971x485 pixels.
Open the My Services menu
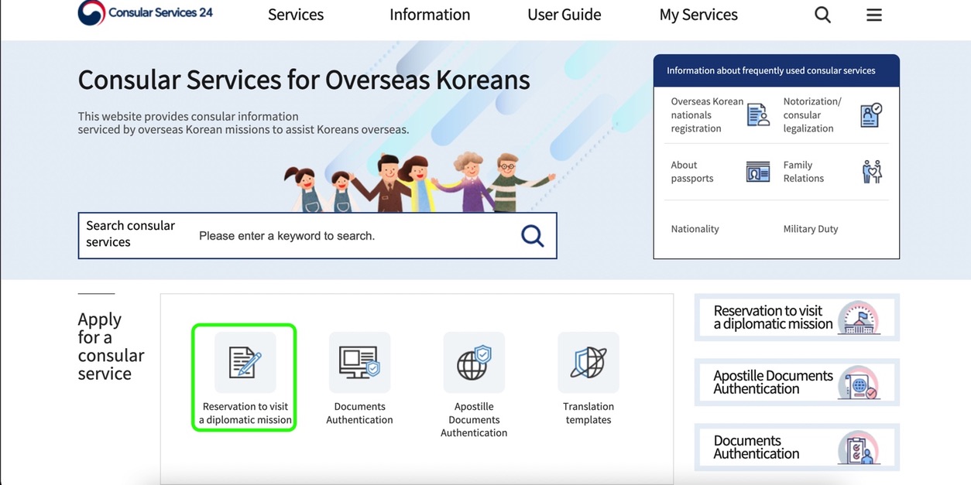pos(698,14)
